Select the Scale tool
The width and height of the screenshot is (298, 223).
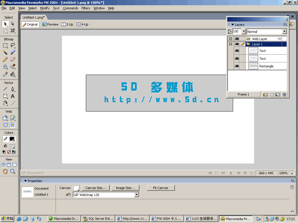tap(5, 30)
